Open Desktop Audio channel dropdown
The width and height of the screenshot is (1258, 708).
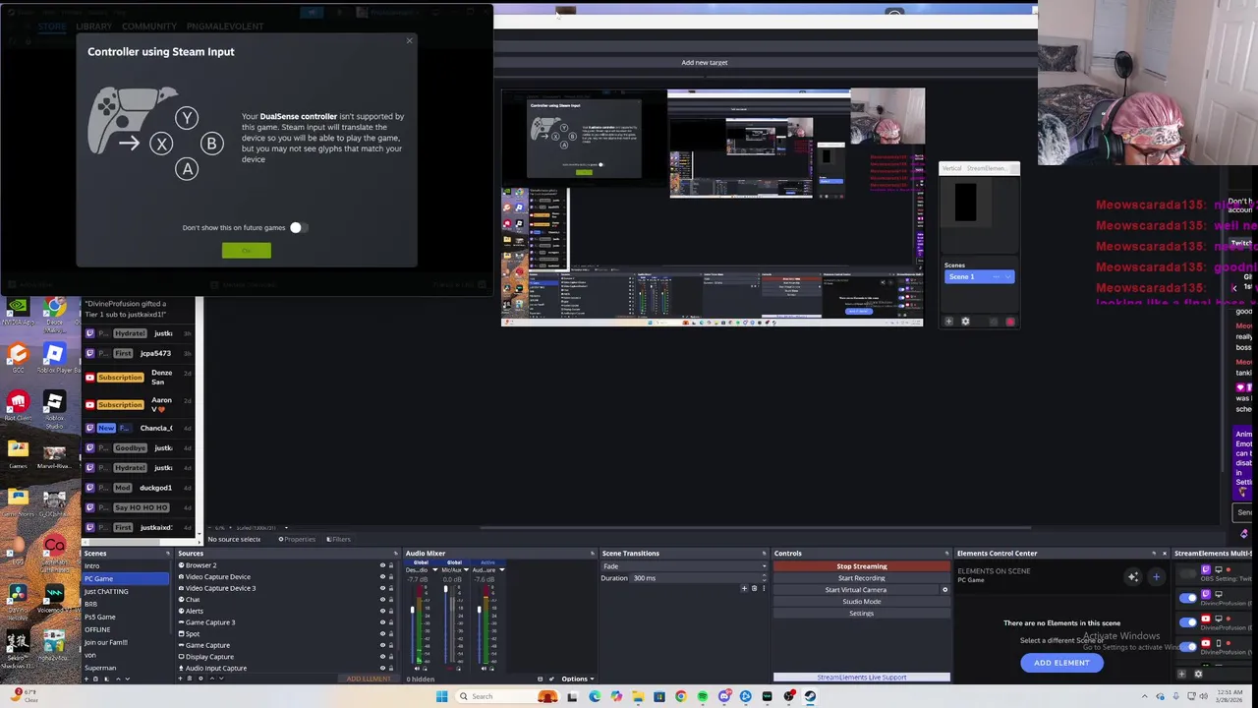click(x=434, y=569)
